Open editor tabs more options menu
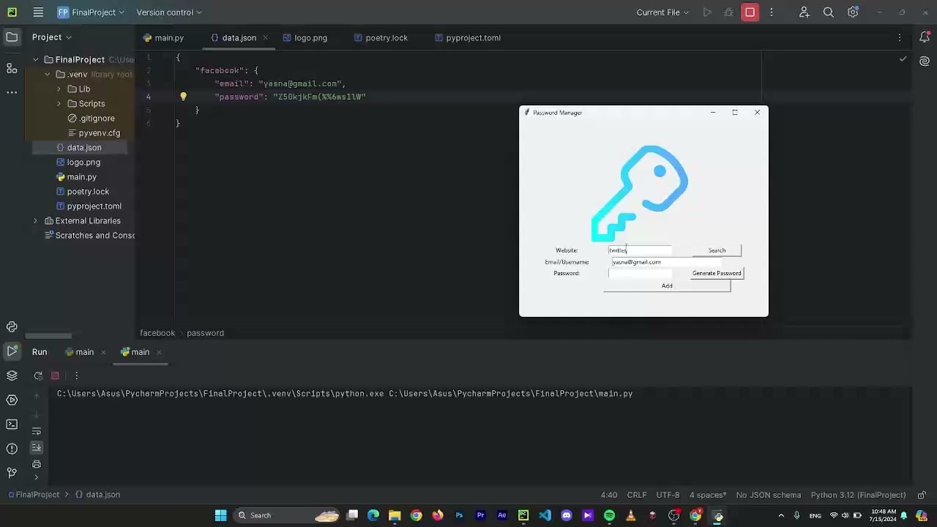Viewport: 937px width, 527px height. (900, 37)
